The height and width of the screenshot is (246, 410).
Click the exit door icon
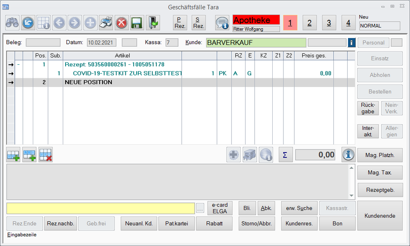pos(153,23)
